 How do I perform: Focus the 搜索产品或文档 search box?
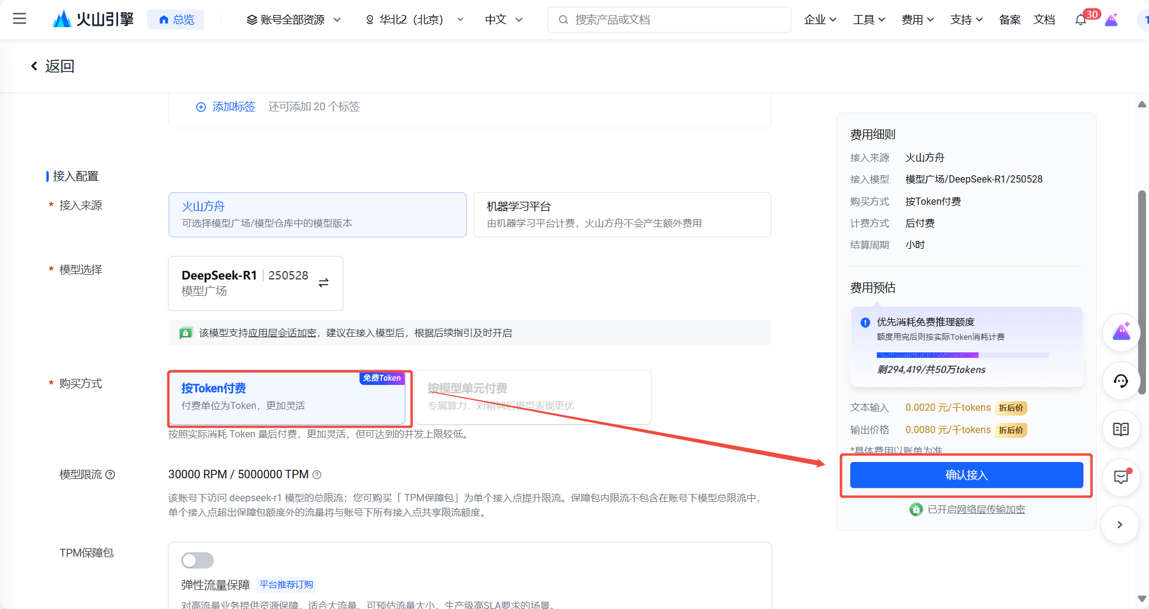point(669,19)
